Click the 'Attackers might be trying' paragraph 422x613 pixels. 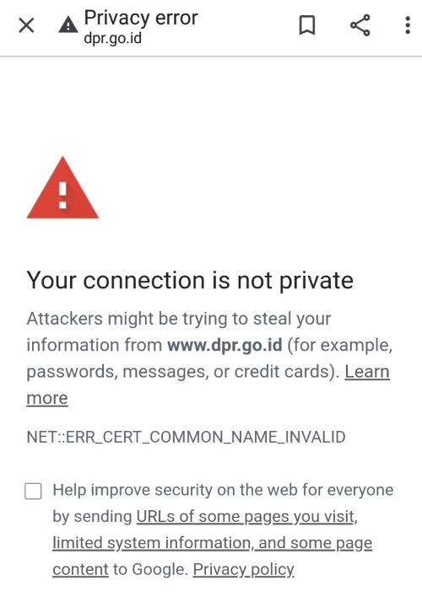click(209, 358)
